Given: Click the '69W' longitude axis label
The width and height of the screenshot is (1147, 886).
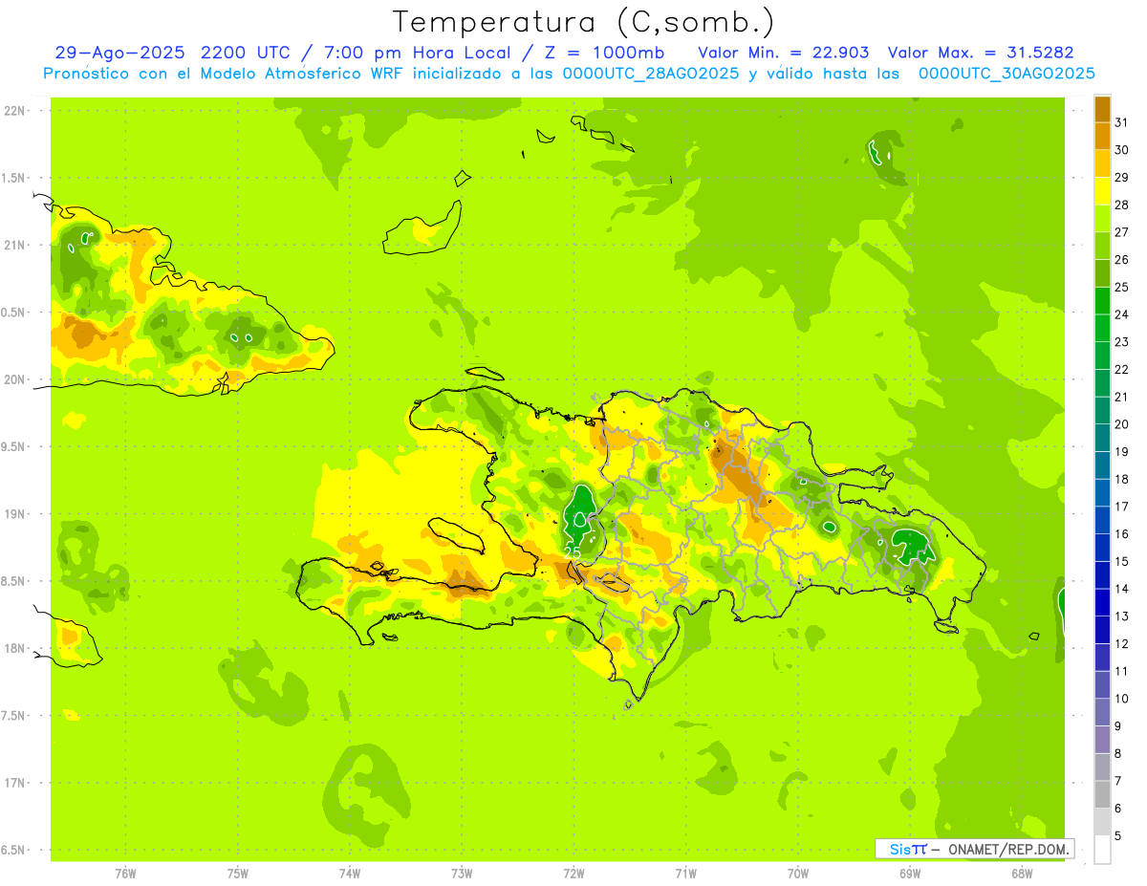Looking at the screenshot, I should [910, 874].
